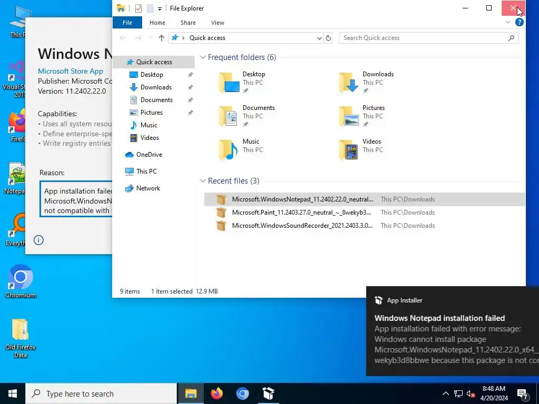539x404 pixels.
Task: Collapse the Recent files group
Action: (x=203, y=181)
